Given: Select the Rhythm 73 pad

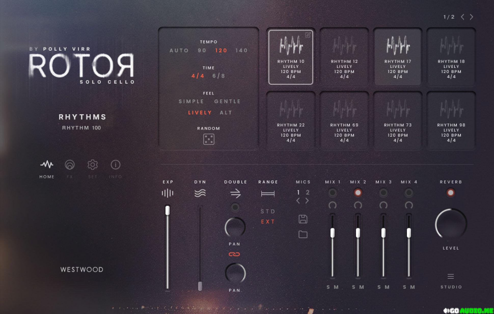Looking at the screenshot, I should [398, 120].
